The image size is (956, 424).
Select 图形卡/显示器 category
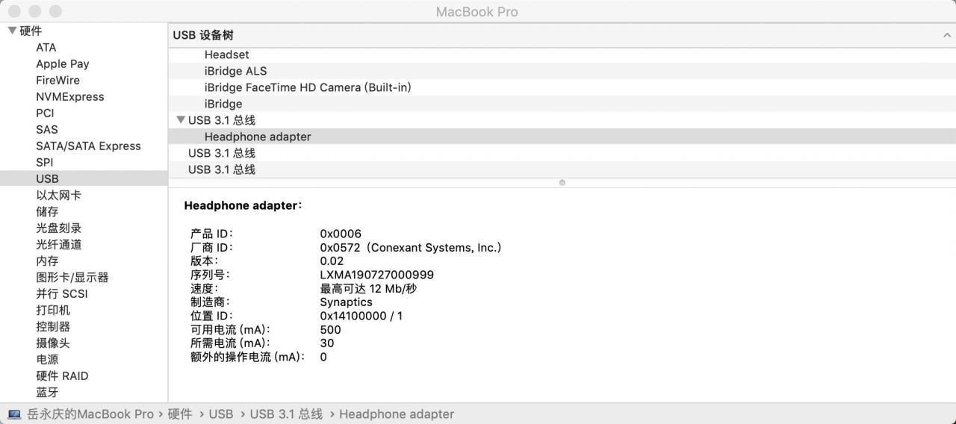(72, 277)
